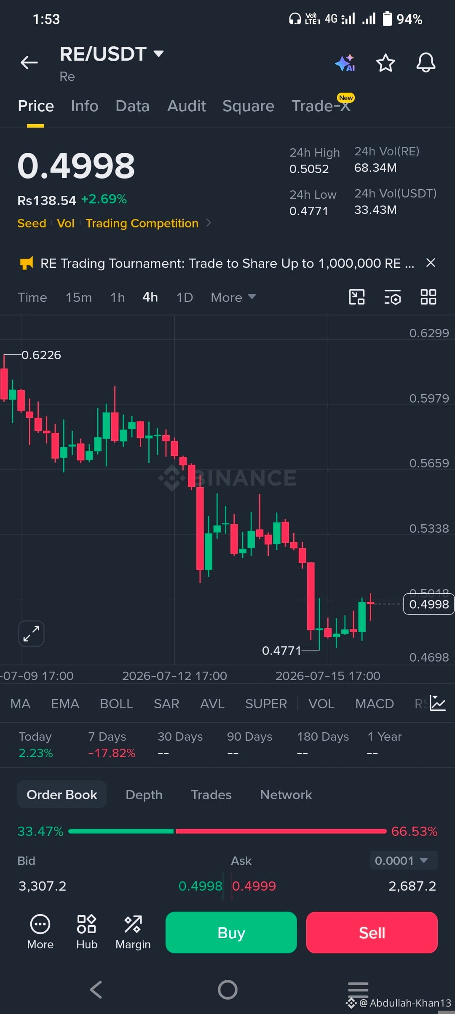Viewport: 455px width, 1014px height.
Task: Open the Trades tab
Action: click(x=211, y=795)
